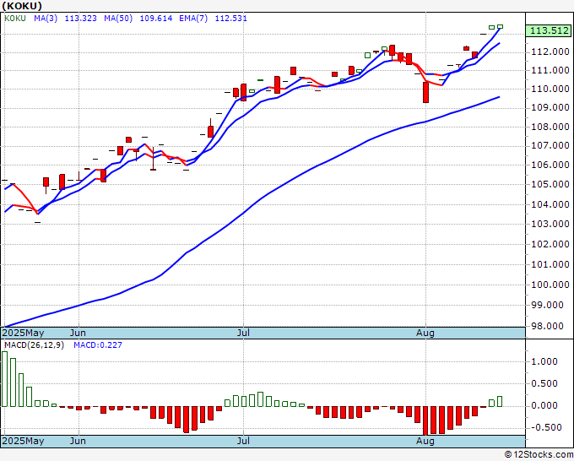
Task: Click the EMA(7) indicator label
Action: pyautogui.click(x=193, y=19)
